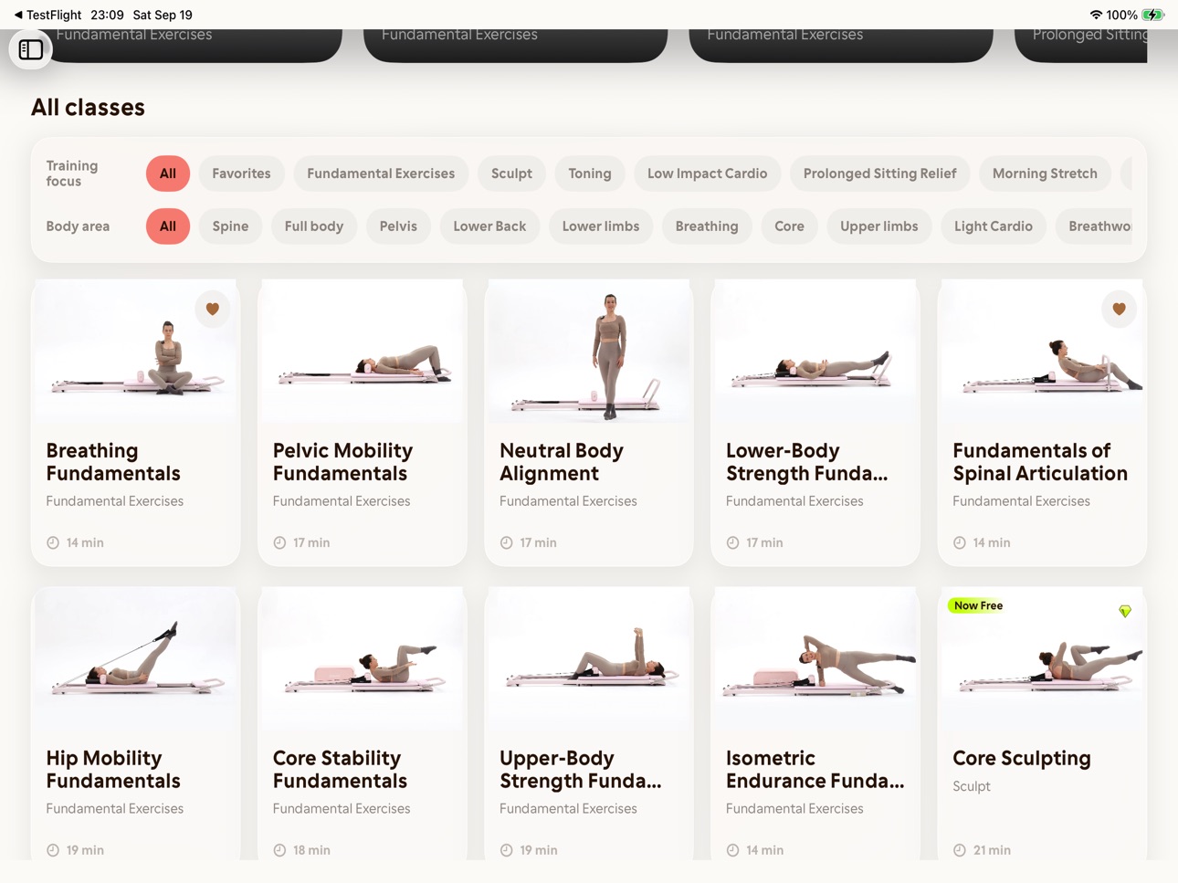Tap the Wi-Fi icon in status bar
The height and width of the screenshot is (883, 1178).
pos(1096,15)
